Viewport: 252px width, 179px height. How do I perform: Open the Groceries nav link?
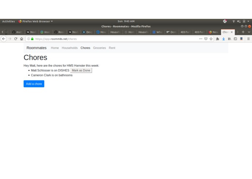99,48
